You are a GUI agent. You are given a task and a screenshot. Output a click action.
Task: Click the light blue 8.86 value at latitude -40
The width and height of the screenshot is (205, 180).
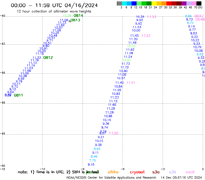click(188, 16)
